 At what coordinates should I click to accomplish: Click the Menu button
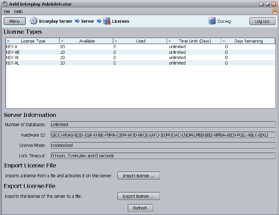pos(15,21)
